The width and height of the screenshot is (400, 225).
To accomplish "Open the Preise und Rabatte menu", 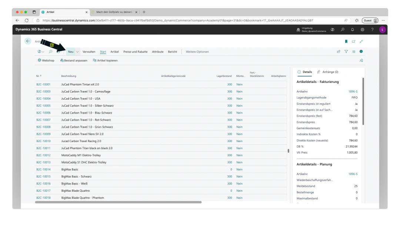I will pos(135,52).
